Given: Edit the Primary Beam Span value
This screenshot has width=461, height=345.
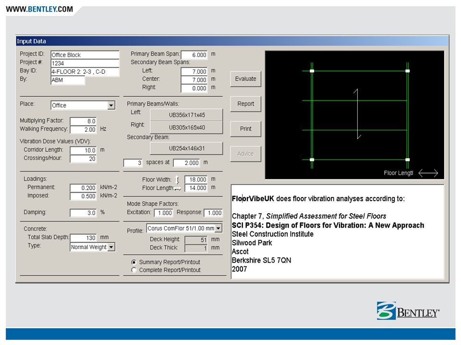Looking at the screenshot, I should (194, 55).
